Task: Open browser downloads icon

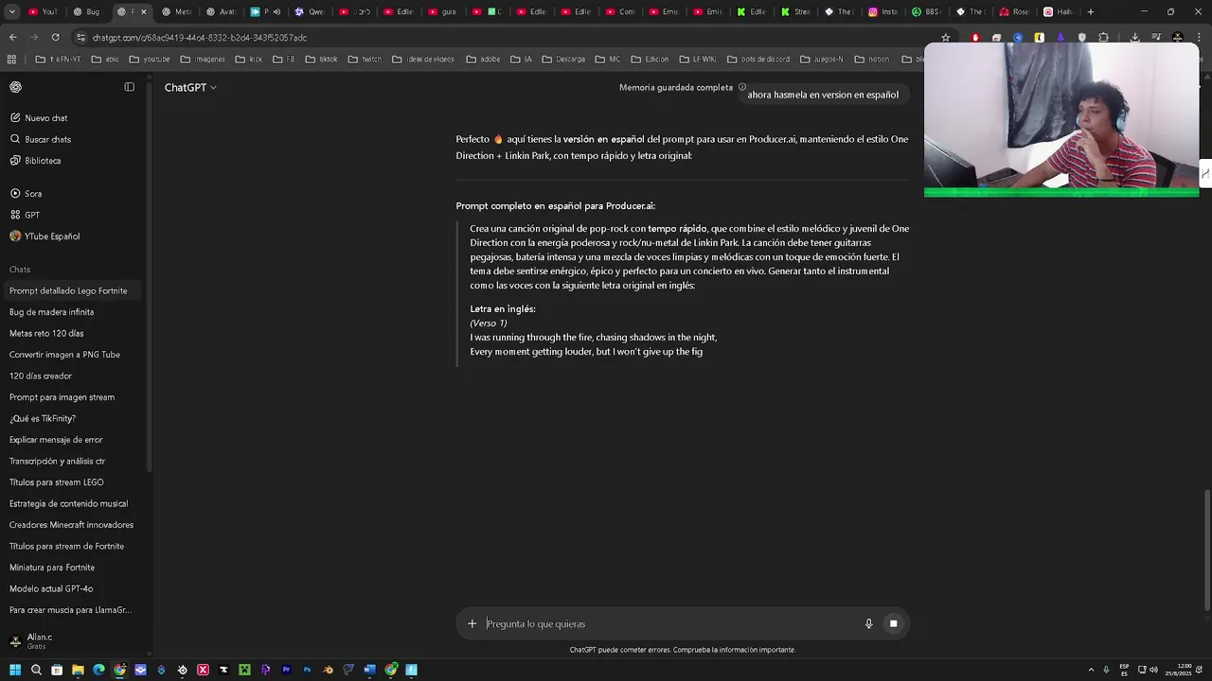Action: [x=1134, y=37]
